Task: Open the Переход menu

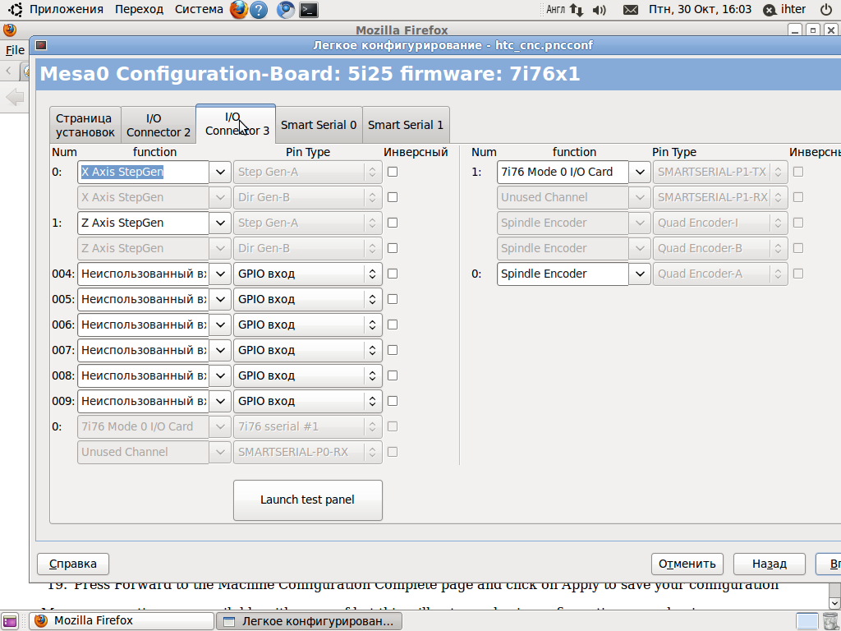Action: click(139, 10)
